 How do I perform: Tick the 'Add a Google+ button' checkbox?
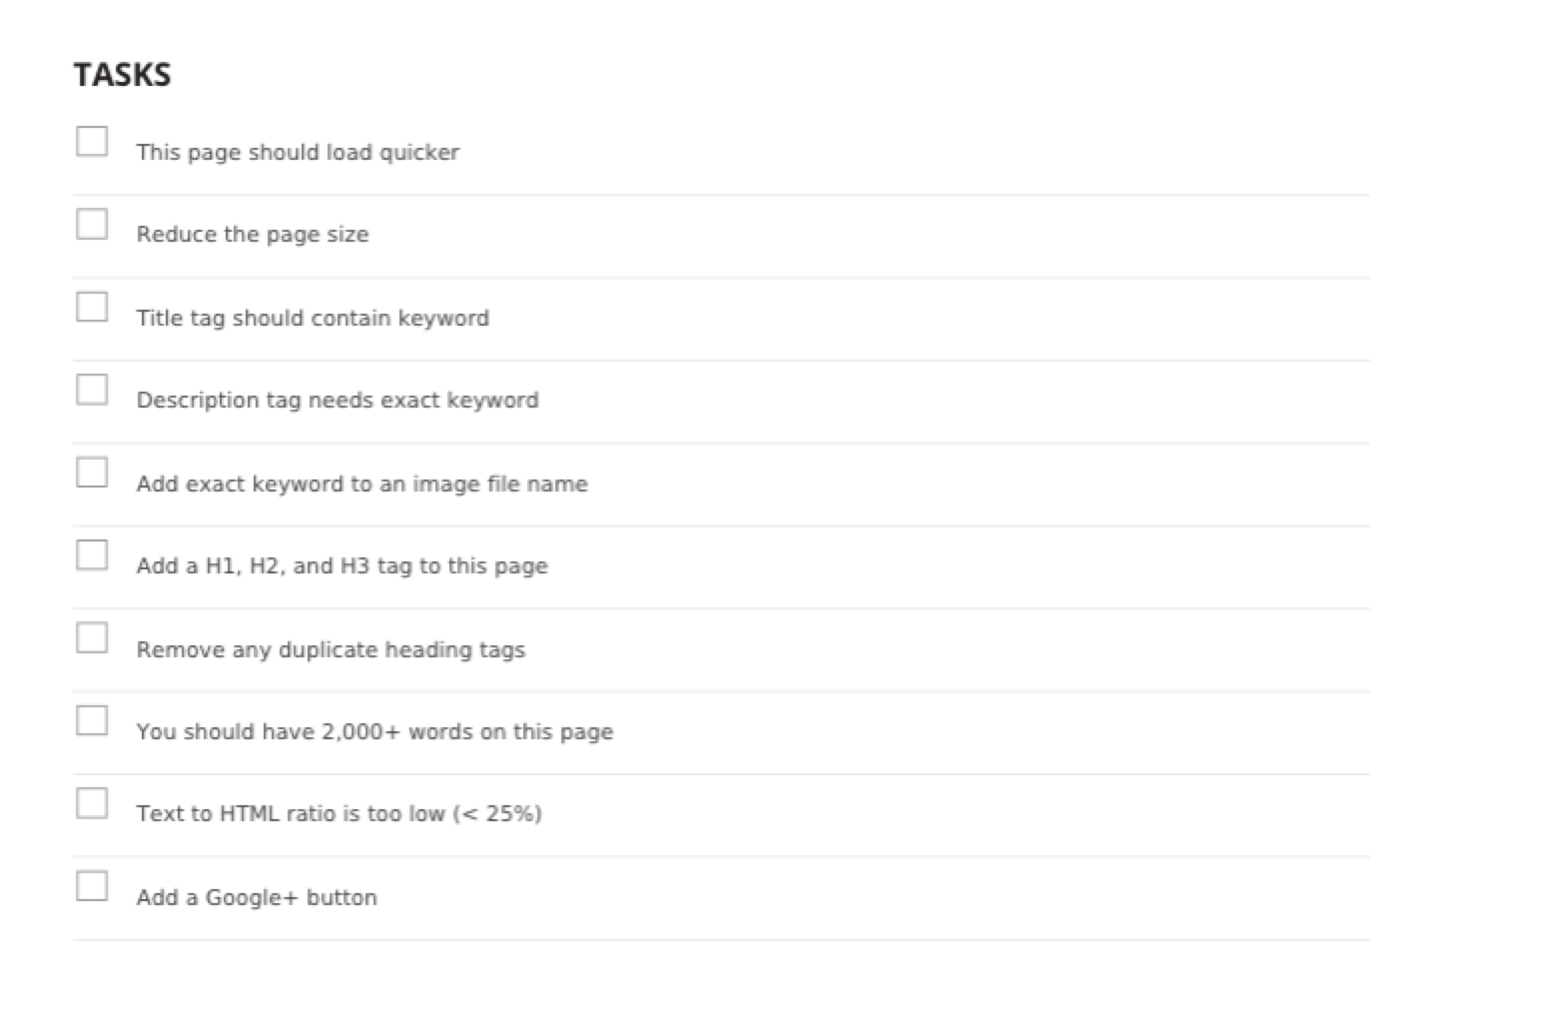[92, 887]
